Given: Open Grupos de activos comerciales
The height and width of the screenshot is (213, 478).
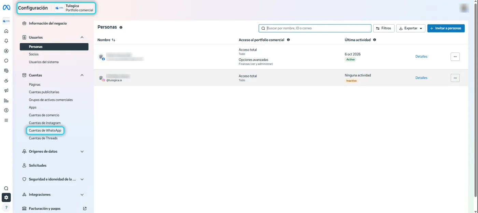Looking at the screenshot, I should point(51,100).
